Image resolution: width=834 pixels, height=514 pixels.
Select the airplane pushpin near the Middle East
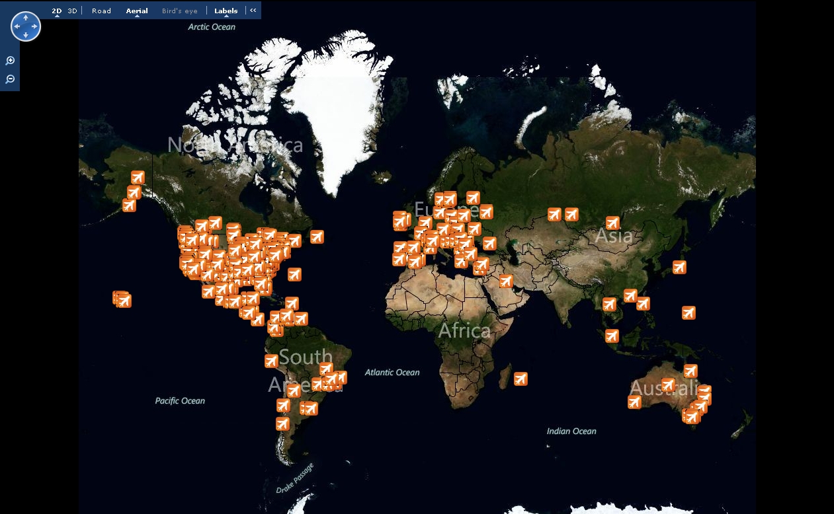click(505, 281)
